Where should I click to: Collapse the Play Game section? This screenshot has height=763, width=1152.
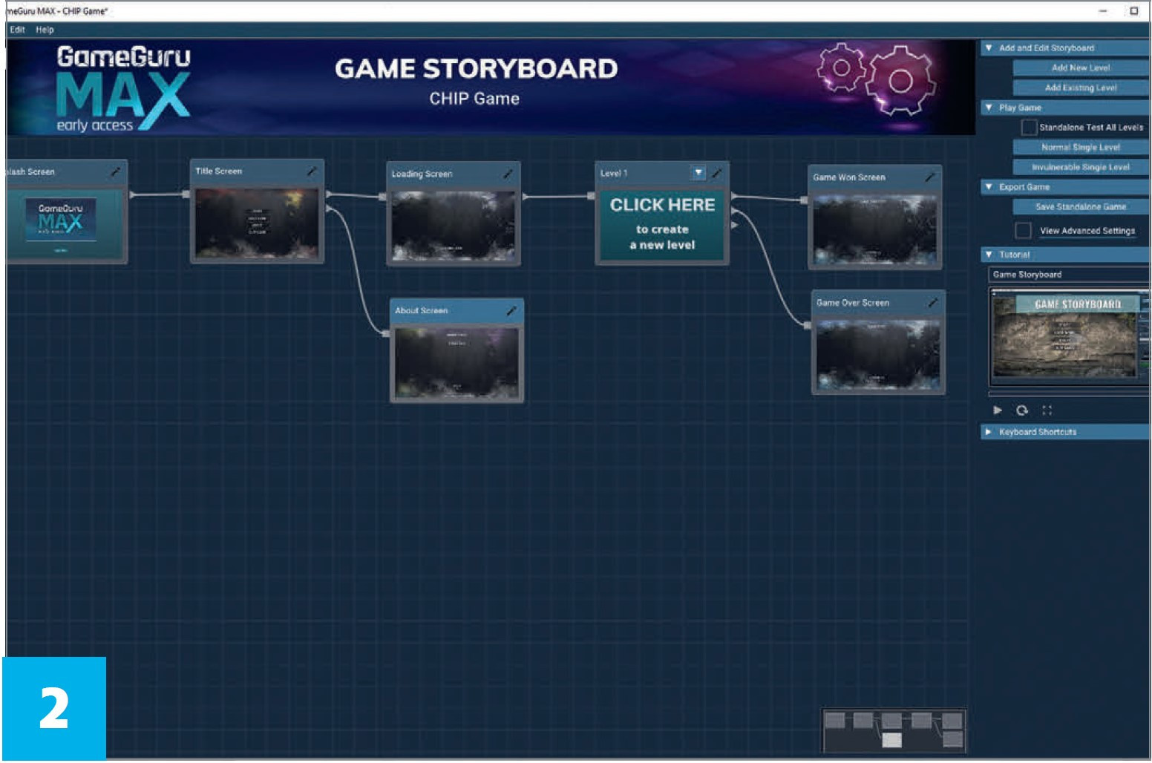coord(989,108)
